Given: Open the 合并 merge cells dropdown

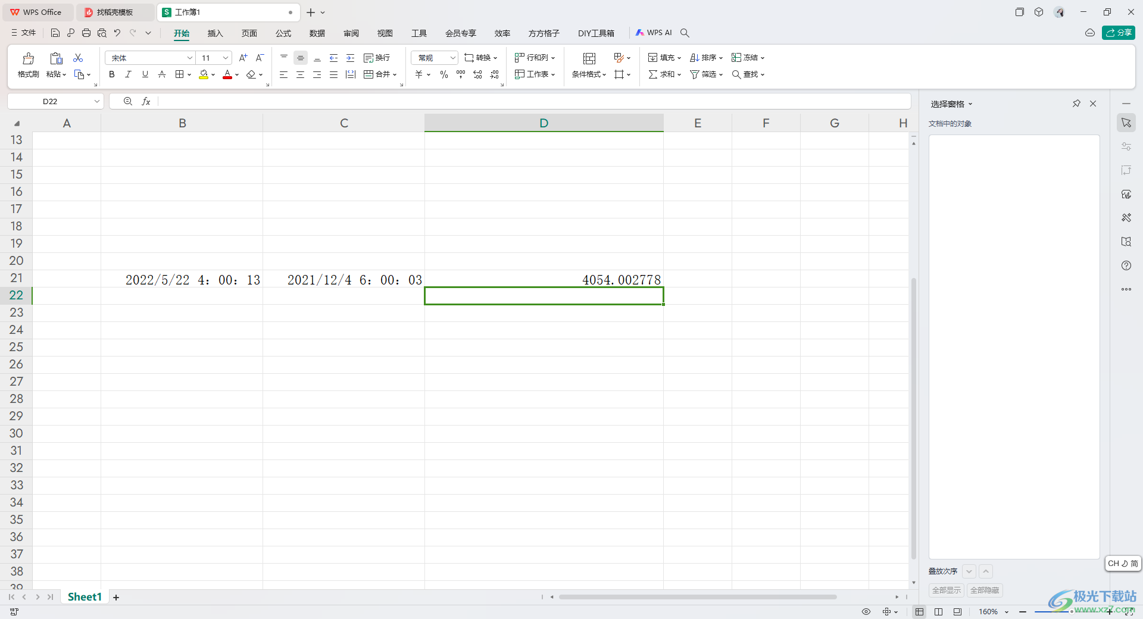Looking at the screenshot, I should pos(395,74).
